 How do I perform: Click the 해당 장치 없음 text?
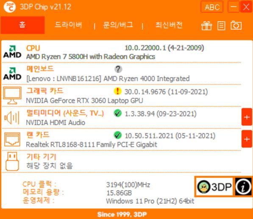point(50,166)
